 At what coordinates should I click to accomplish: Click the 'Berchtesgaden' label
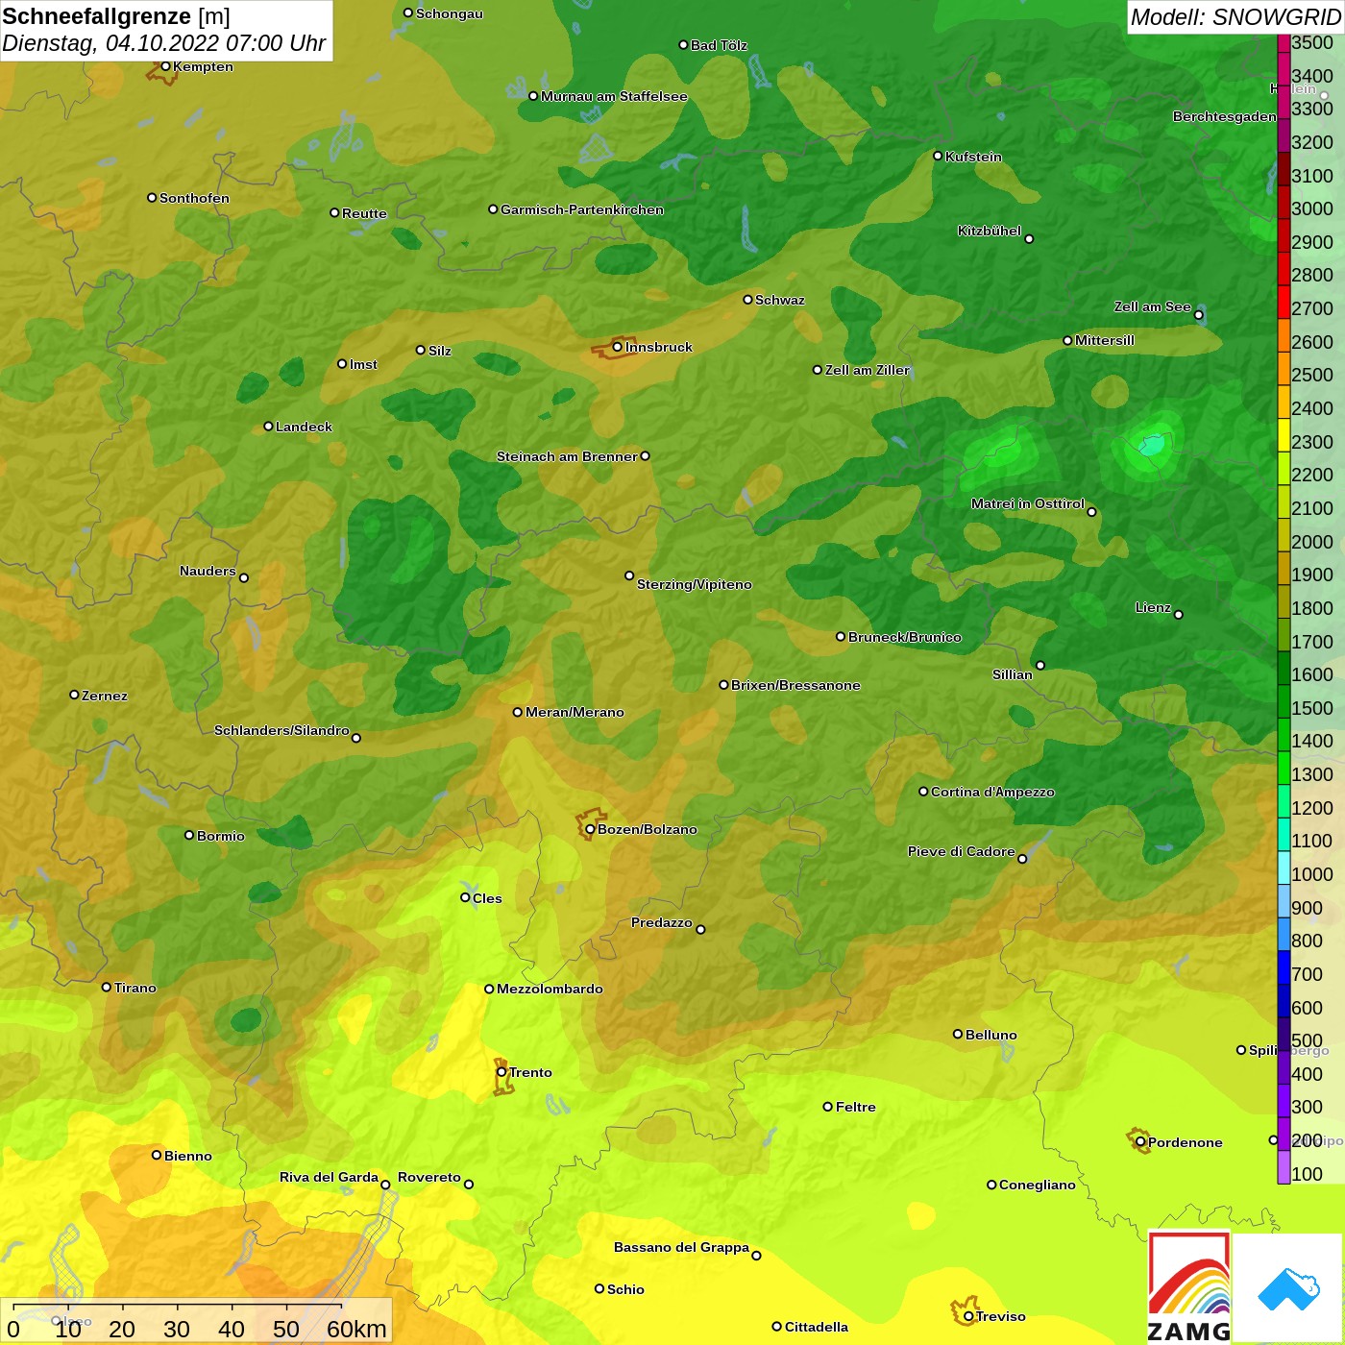pos(1225,116)
